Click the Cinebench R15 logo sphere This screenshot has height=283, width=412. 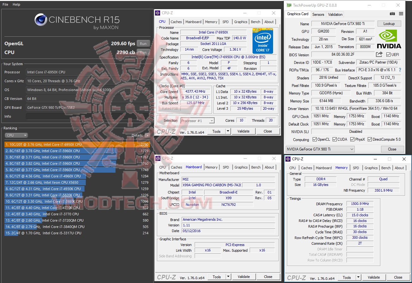(x=41, y=20)
